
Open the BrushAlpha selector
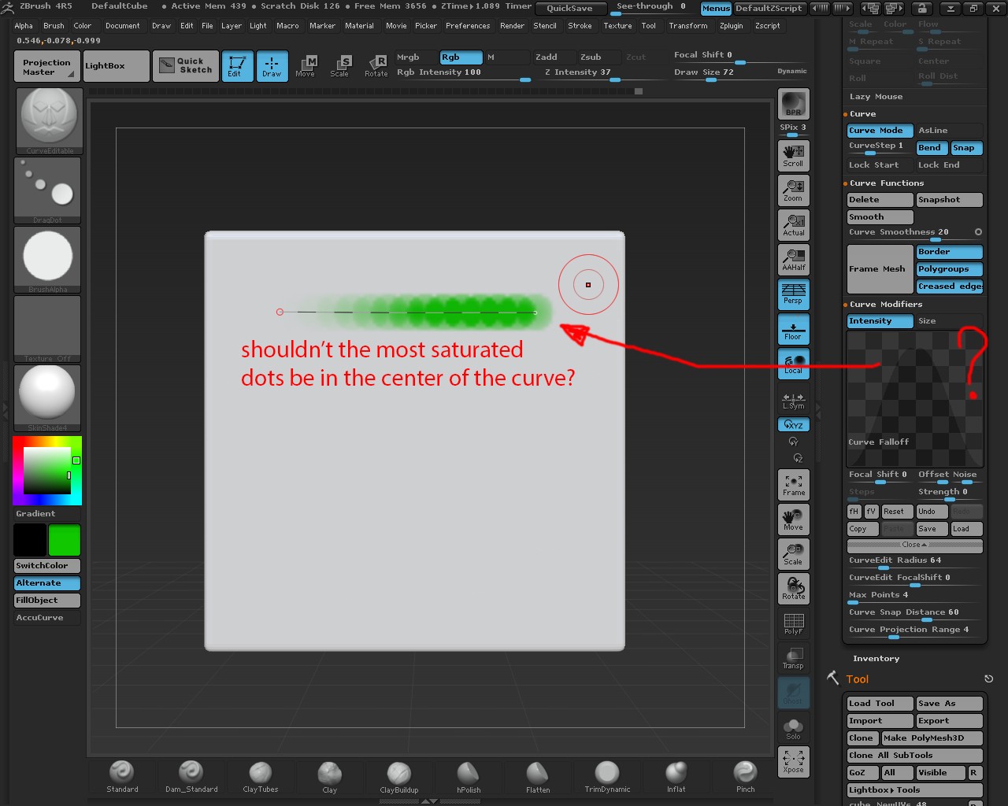(x=47, y=260)
